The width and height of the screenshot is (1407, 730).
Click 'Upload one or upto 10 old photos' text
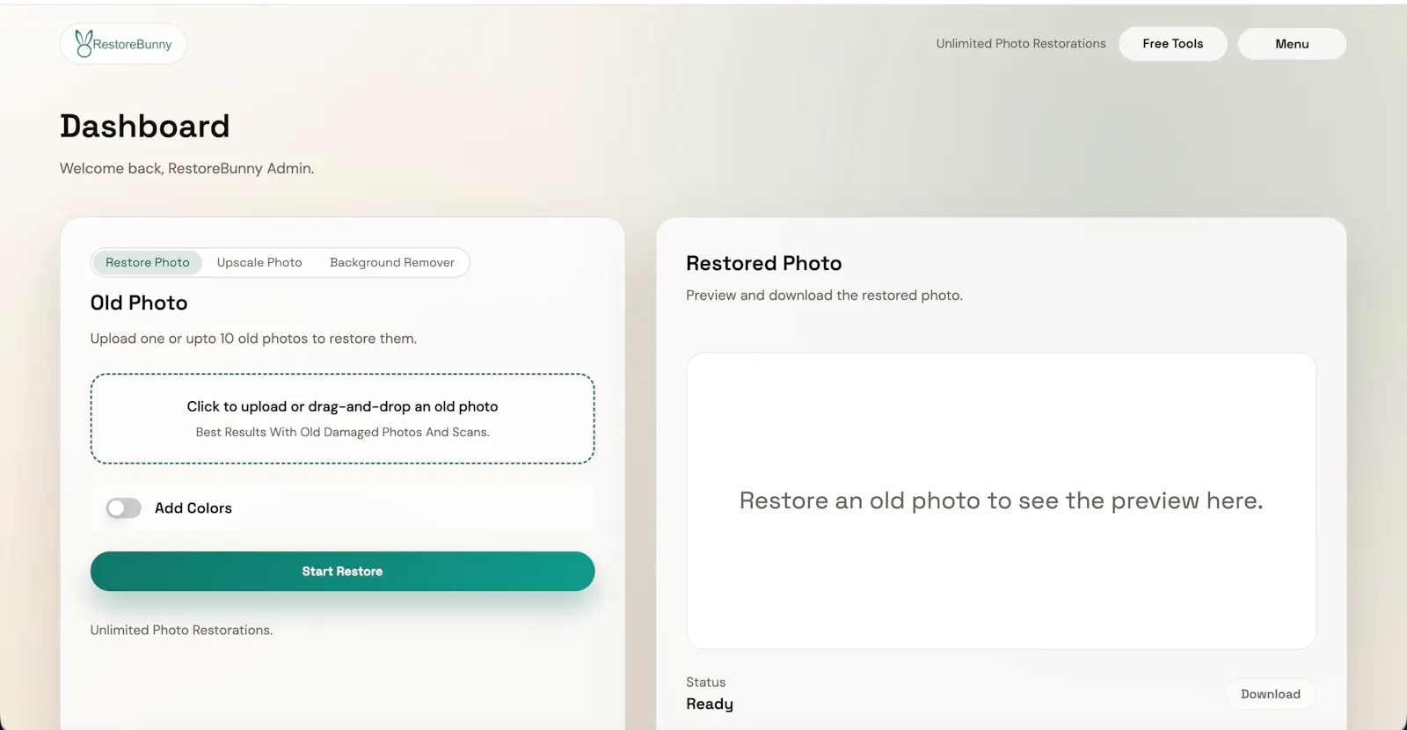point(253,339)
